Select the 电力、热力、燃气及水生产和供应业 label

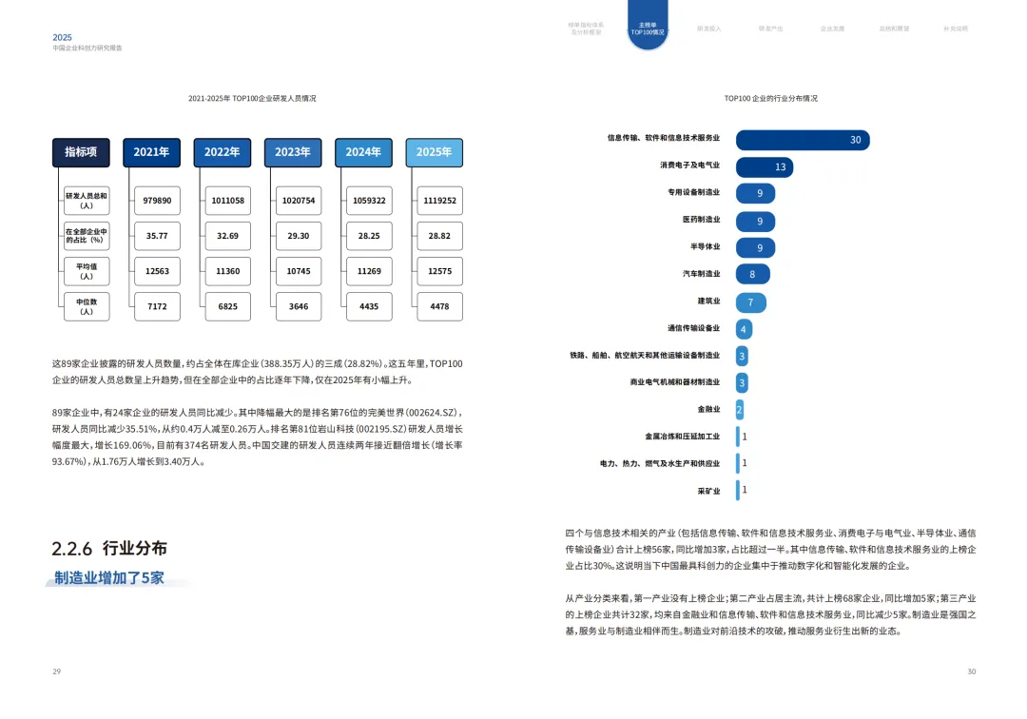(x=660, y=463)
